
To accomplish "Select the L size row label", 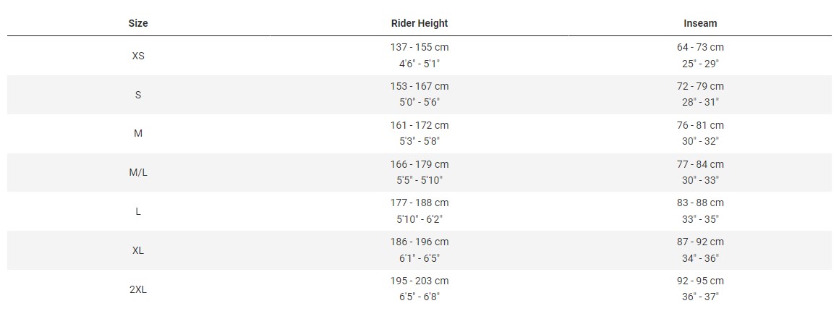I will [x=138, y=211].
